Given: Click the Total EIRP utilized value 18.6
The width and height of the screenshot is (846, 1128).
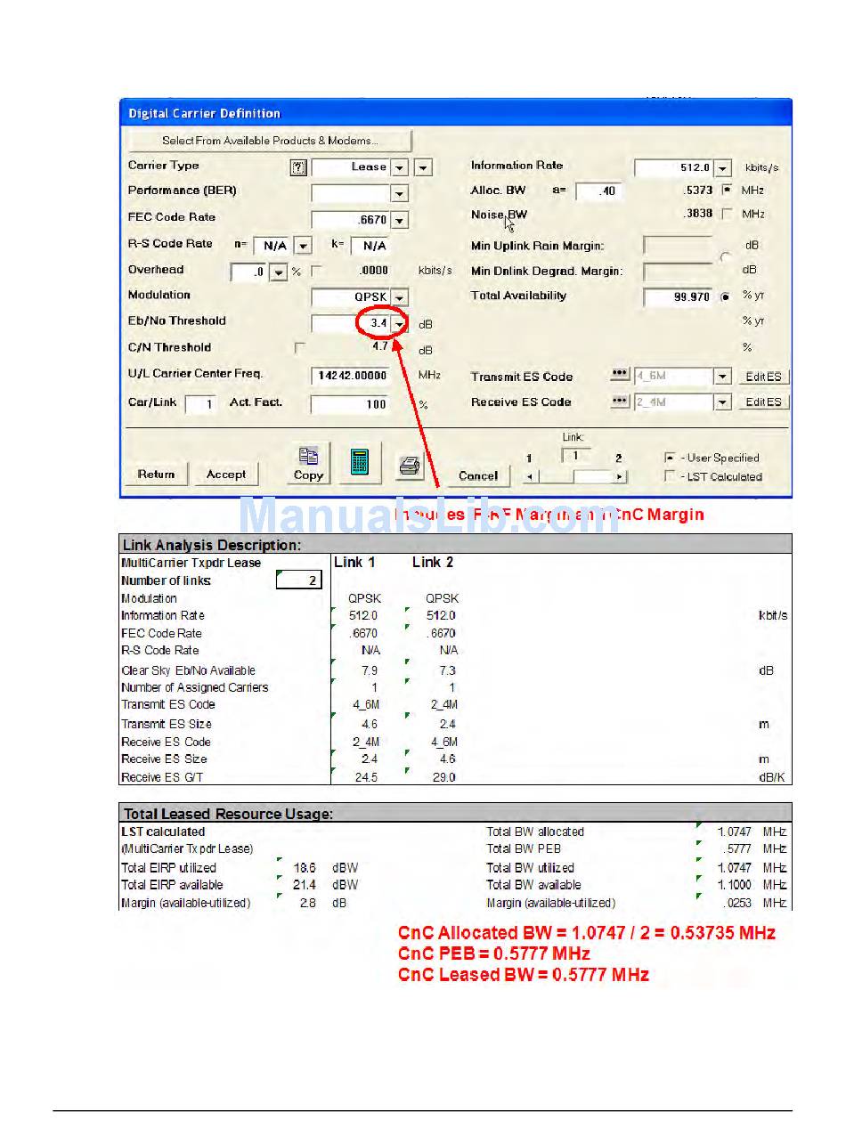Looking at the screenshot, I should 305,867.
